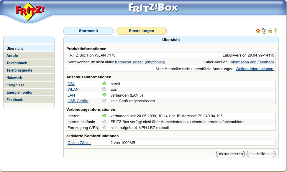Click the Hilfe button
287x172 pixels.
[261, 154]
